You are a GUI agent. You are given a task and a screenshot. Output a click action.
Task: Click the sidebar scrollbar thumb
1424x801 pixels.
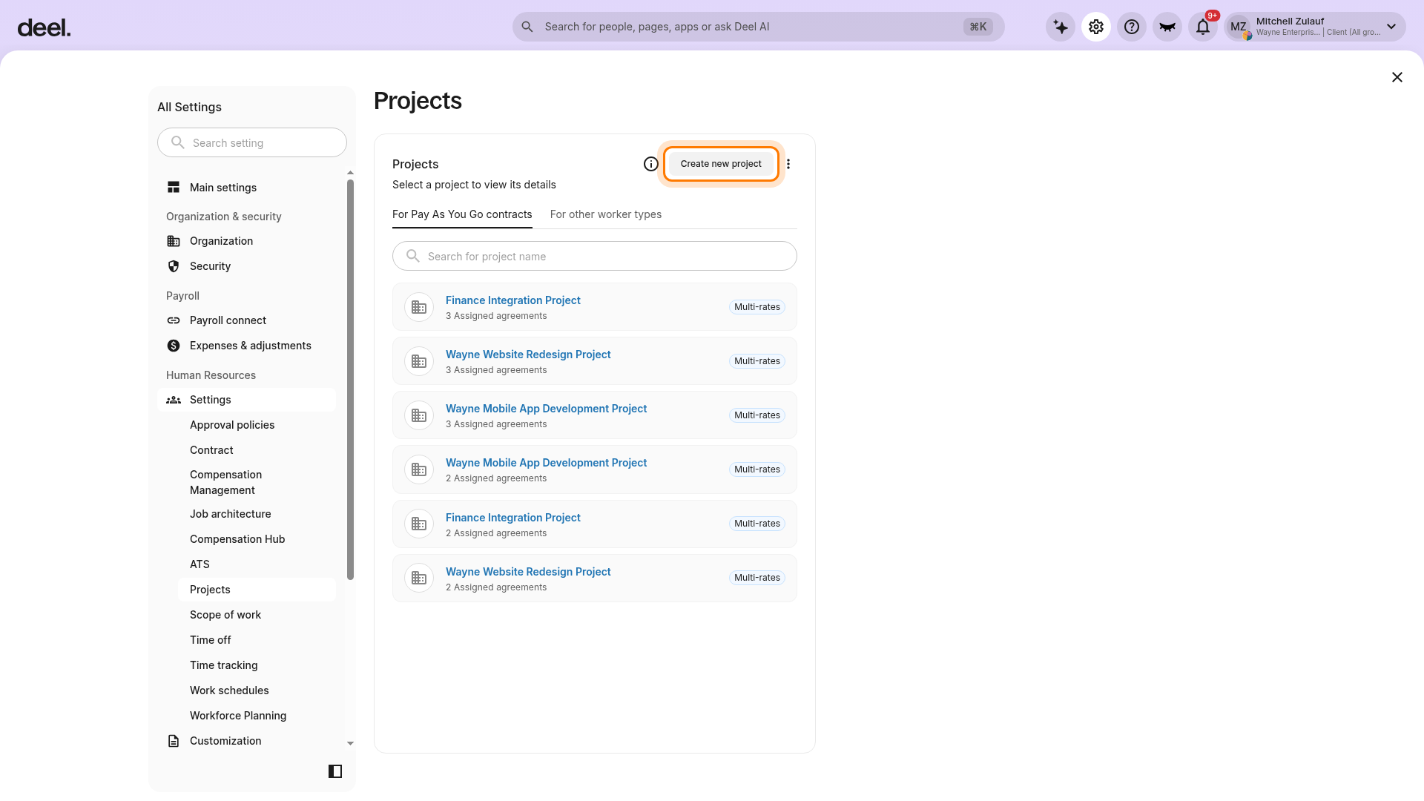(x=351, y=380)
